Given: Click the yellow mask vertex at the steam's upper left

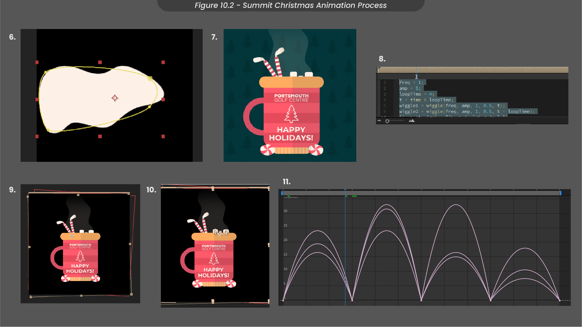Looking at the screenshot, I should pos(45,72).
